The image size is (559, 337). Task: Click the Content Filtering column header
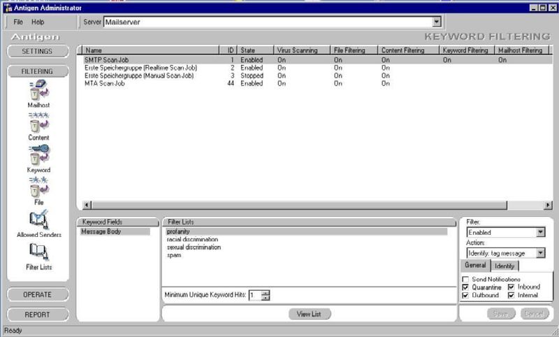(408, 50)
